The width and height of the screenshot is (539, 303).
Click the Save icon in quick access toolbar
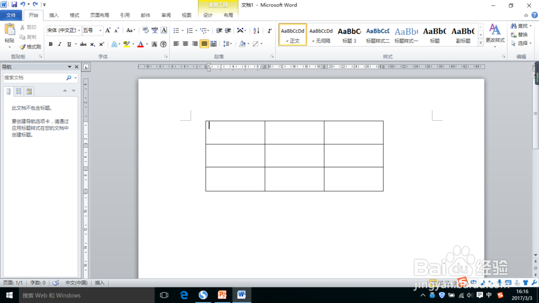(x=14, y=4)
